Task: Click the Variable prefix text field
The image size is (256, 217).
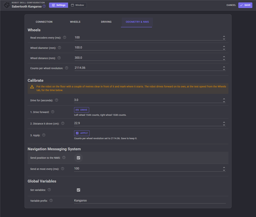Action: point(150,200)
